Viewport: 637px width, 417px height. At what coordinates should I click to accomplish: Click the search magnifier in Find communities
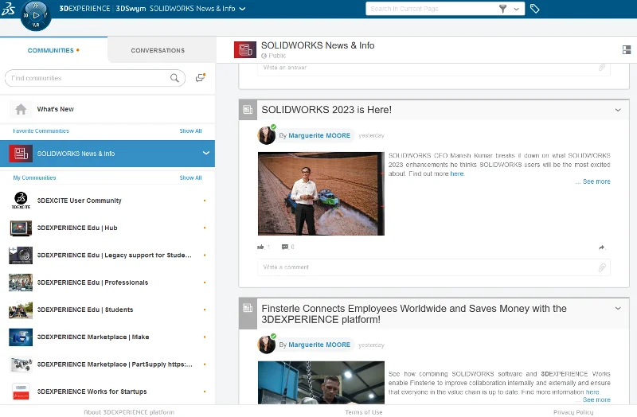pyautogui.click(x=174, y=78)
